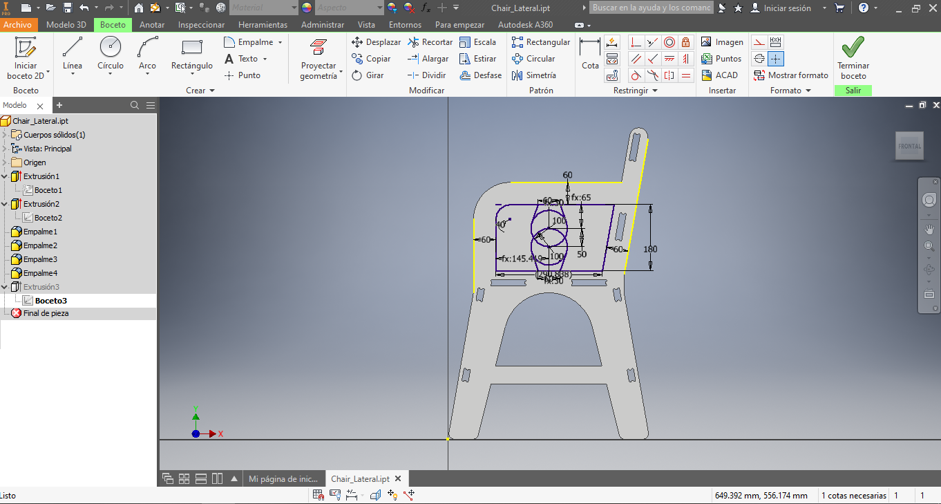Switch to the Inspeccionar ribbon tab
The height and width of the screenshot is (504, 941).
click(x=201, y=25)
